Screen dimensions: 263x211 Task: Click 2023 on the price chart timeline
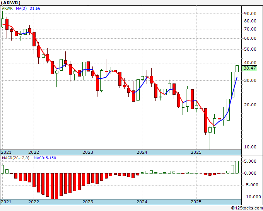[88, 152]
